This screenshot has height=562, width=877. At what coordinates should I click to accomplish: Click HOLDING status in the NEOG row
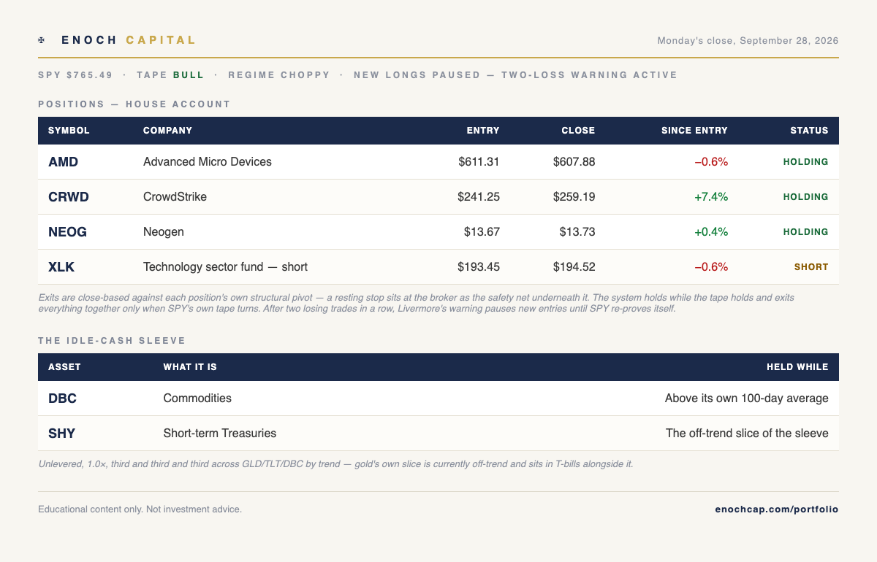click(x=805, y=232)
